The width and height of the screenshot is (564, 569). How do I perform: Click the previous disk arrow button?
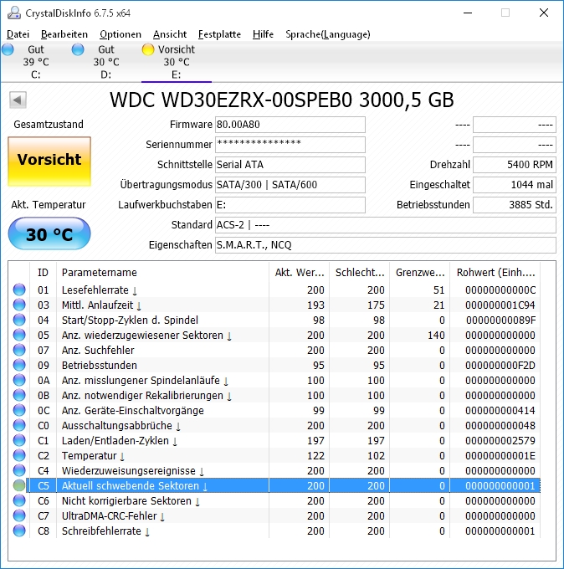point(18,100)
